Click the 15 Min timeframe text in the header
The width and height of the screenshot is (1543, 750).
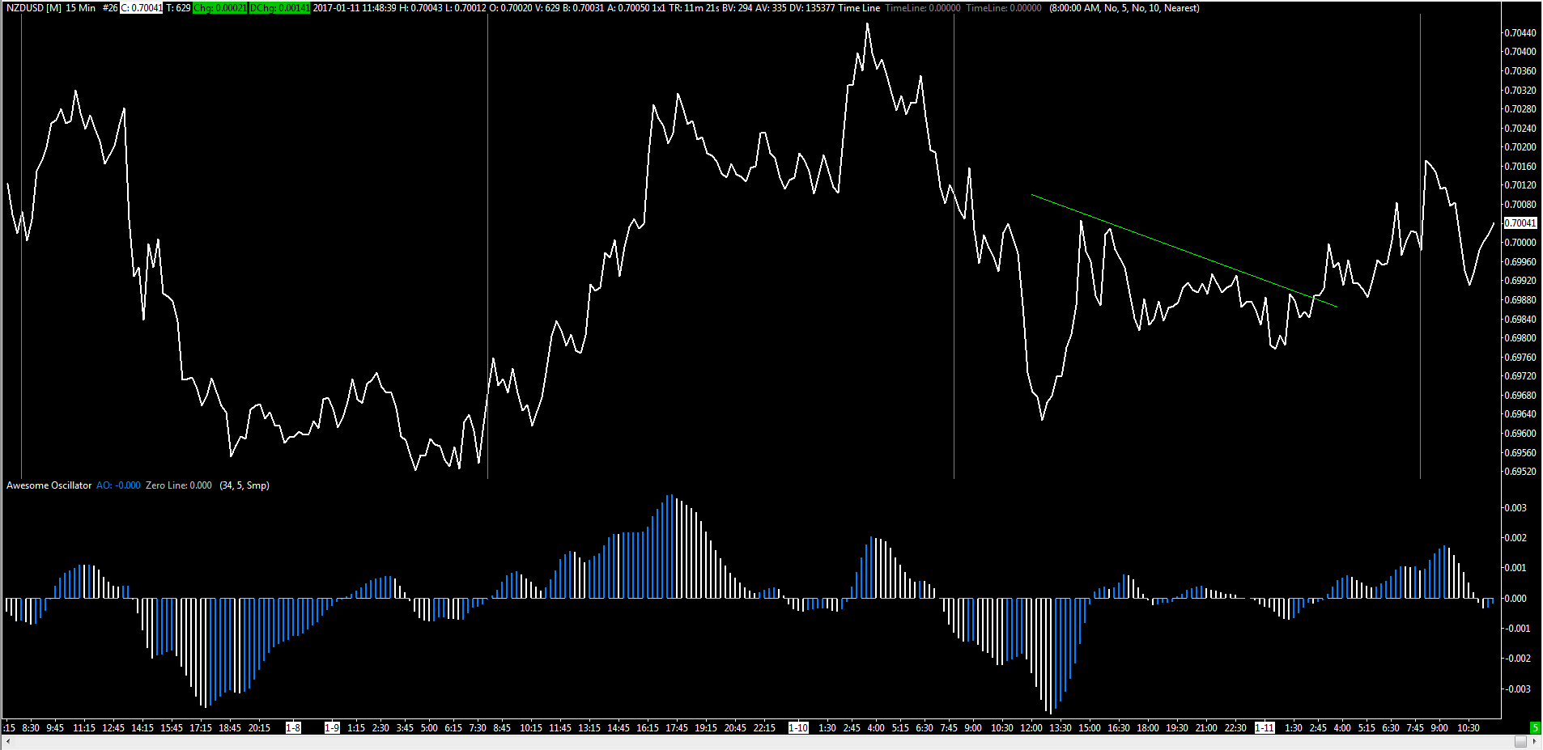point(81,8)
